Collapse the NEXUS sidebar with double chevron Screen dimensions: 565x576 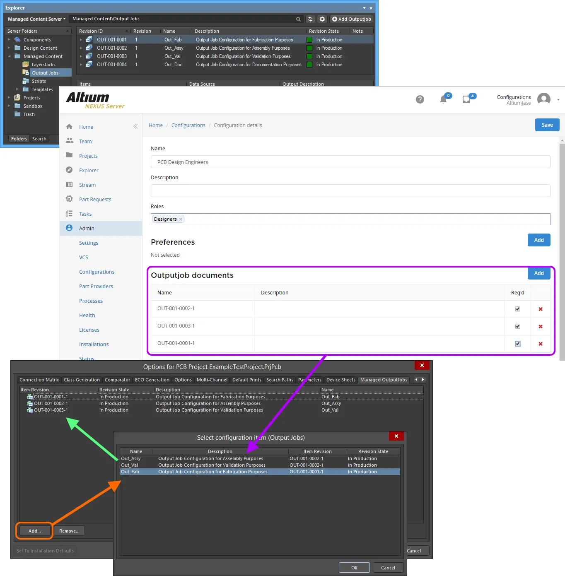(135, 126)
